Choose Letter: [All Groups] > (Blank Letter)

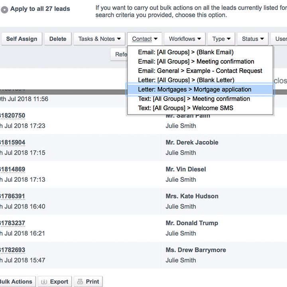coord(200,80)
